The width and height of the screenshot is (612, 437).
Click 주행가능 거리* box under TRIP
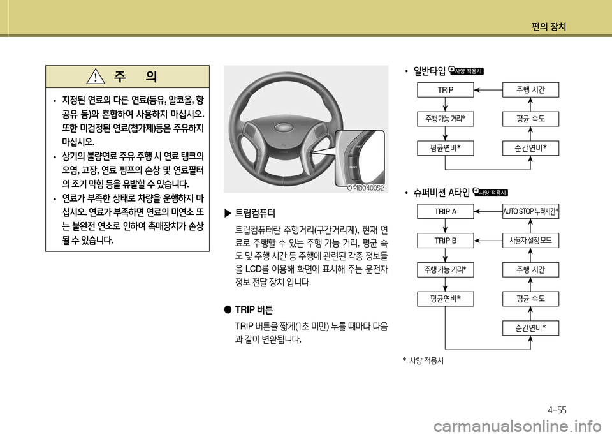tap(446, 119)
